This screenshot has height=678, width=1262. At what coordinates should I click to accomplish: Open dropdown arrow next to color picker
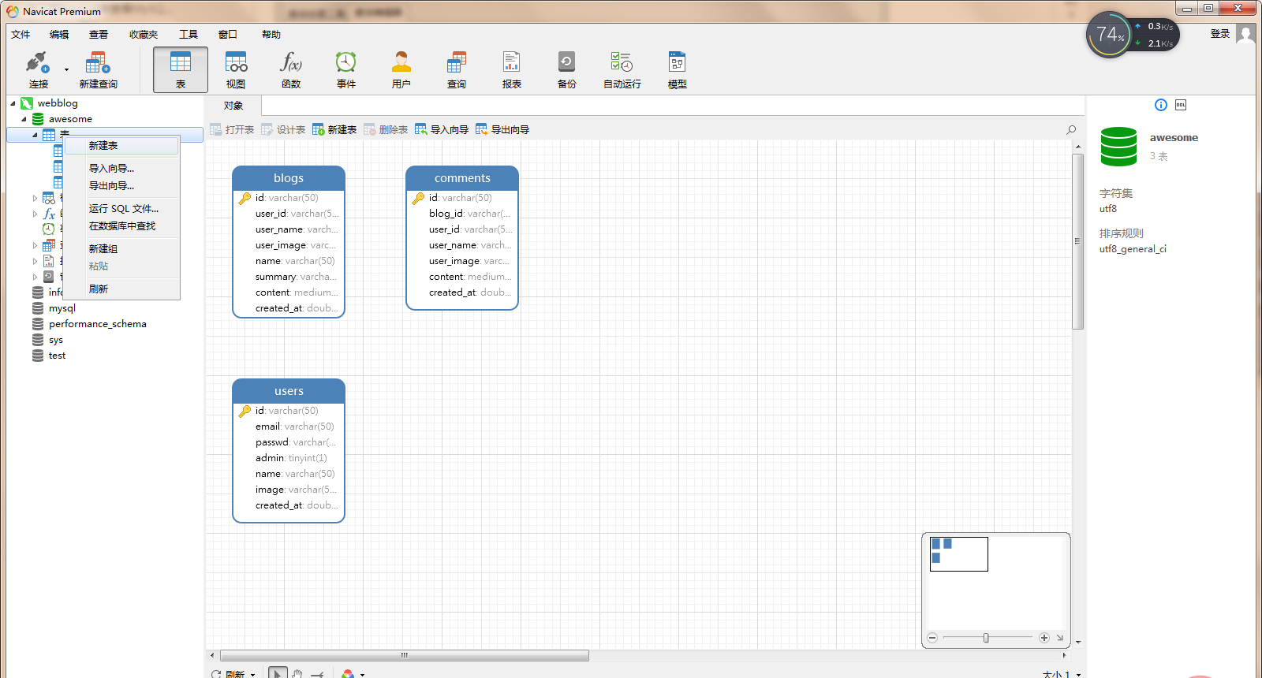pos(362,675)
